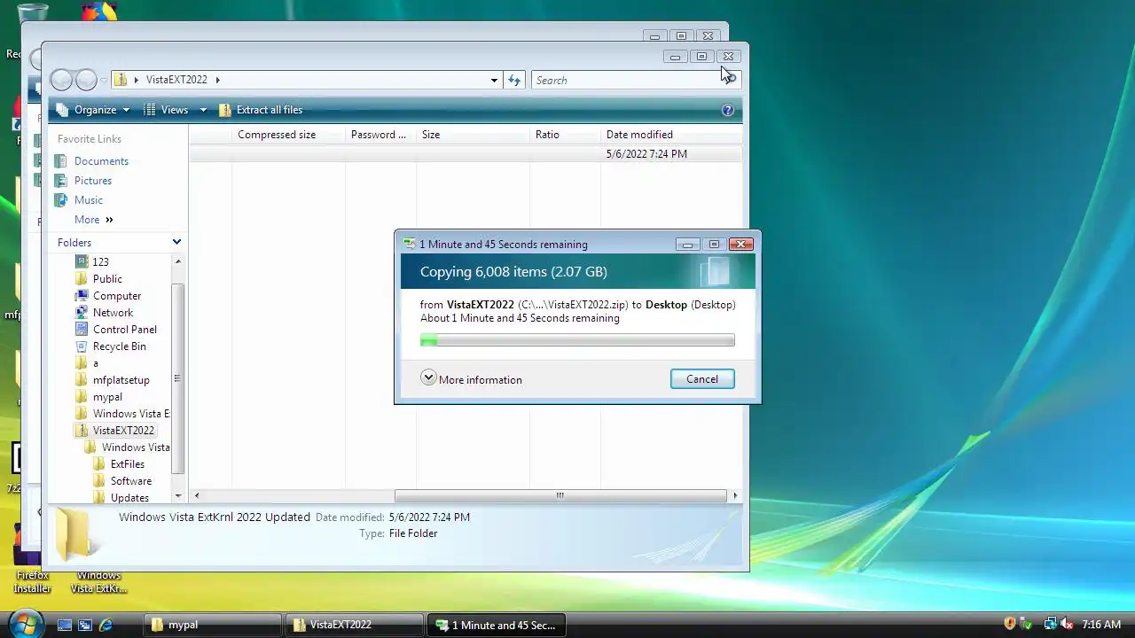Click the VistaEXT2022 breadcrumb in address bar
The height and width of the screenshot is (638, 1135).
[176, 80]
